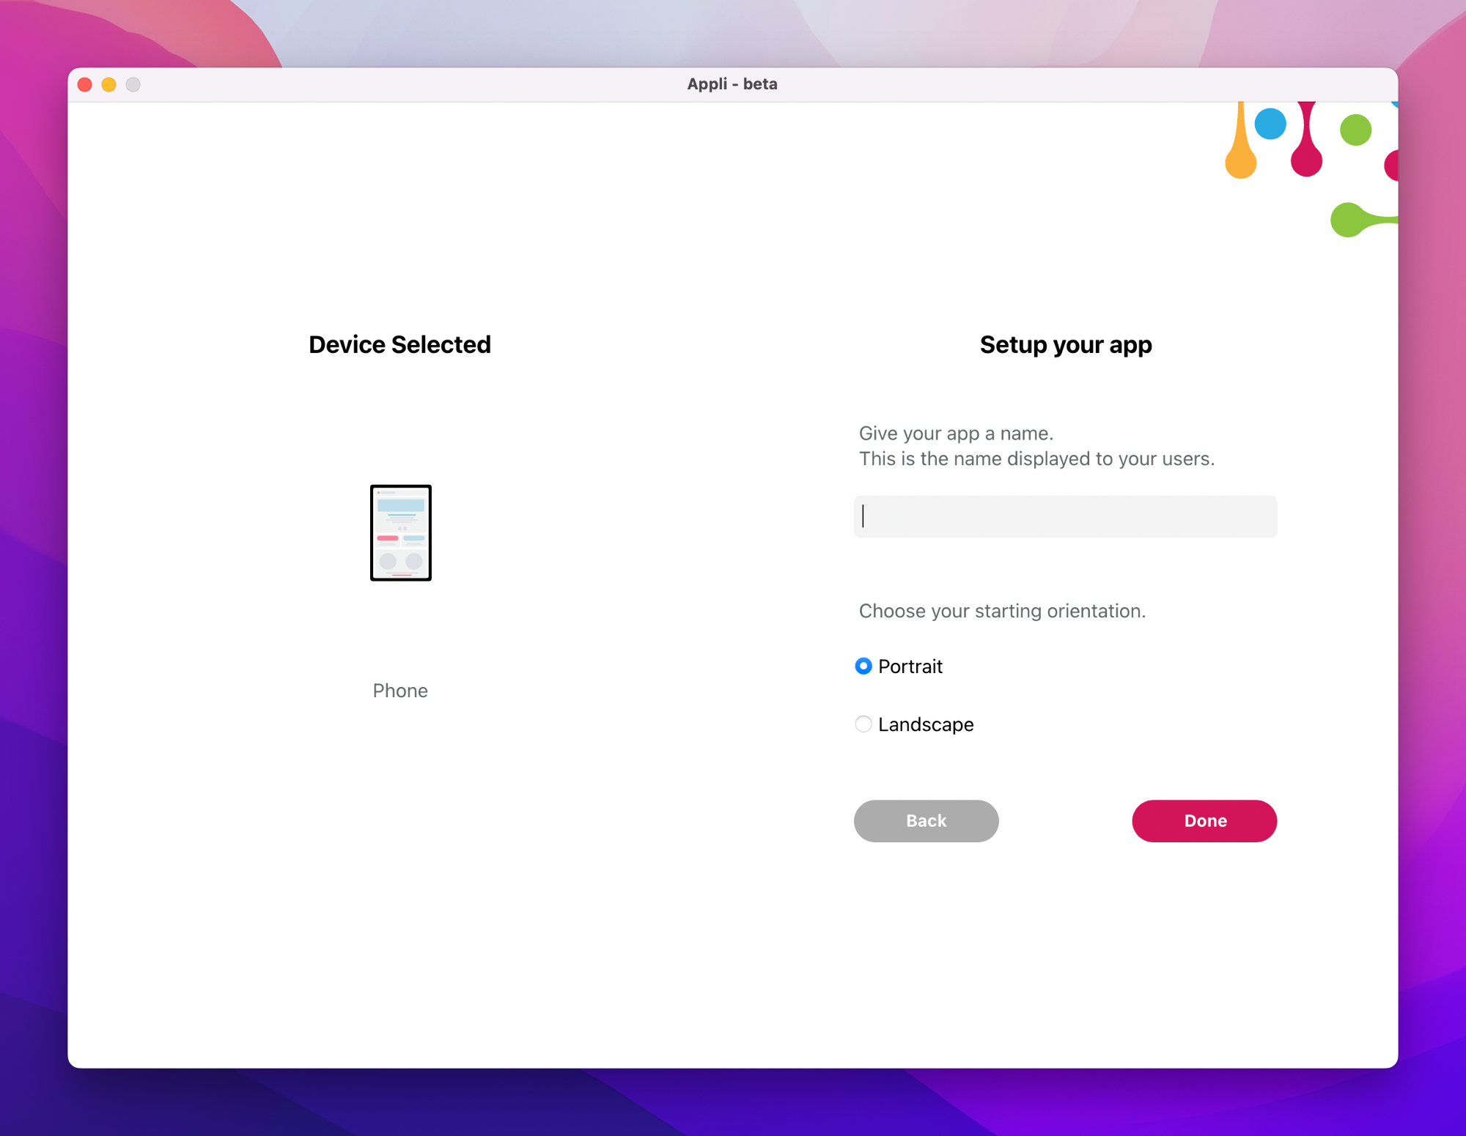Click the Phone device thumbnail
This screenshot has width=1466, height=1136.
pos(401,532)
